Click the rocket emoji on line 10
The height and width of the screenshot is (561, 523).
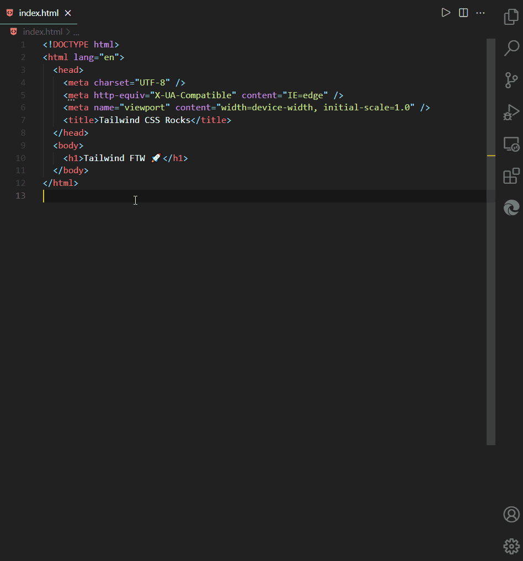[x=156, y=158]
